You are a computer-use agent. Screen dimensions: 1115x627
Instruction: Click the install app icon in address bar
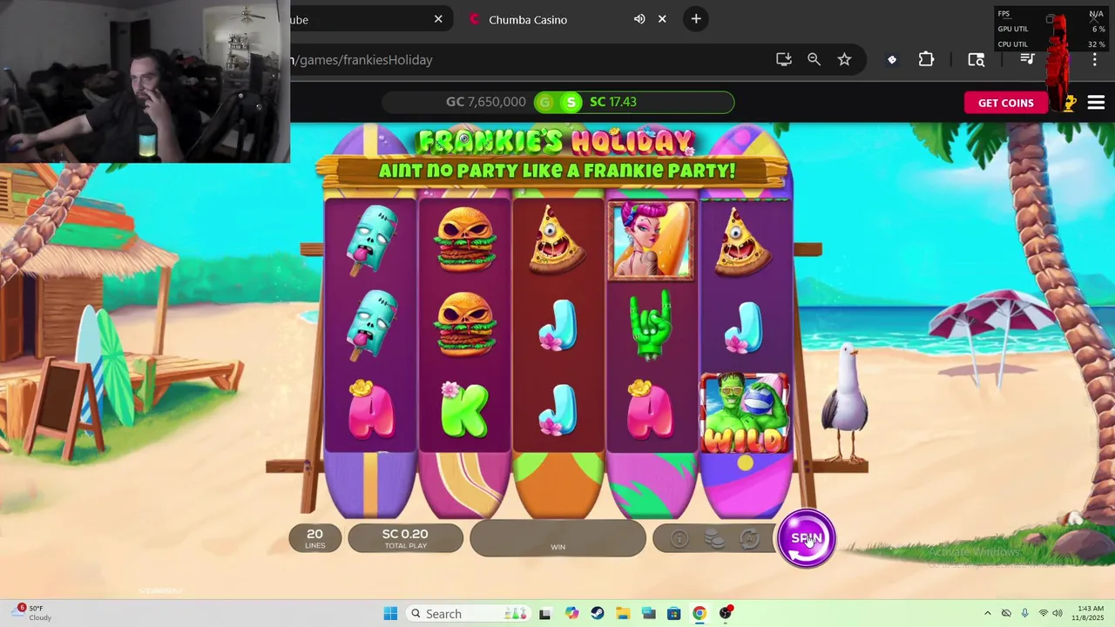[x=784, y=59]
